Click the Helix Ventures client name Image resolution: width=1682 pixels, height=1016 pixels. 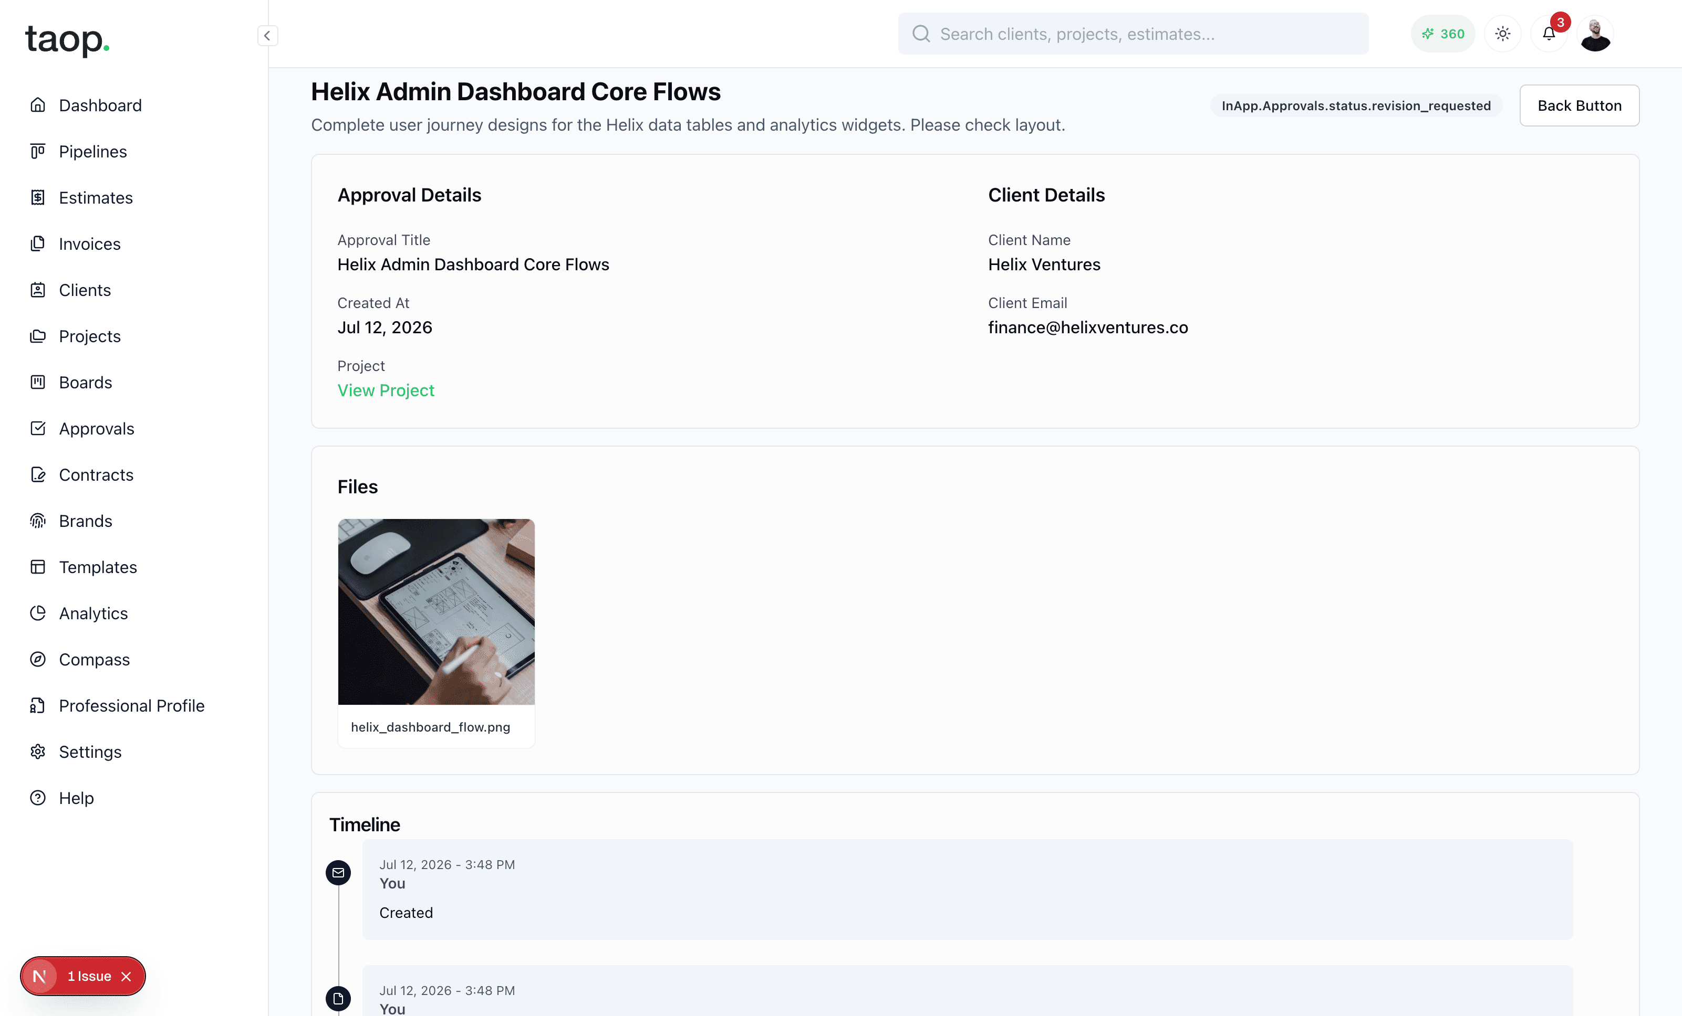1044,264
